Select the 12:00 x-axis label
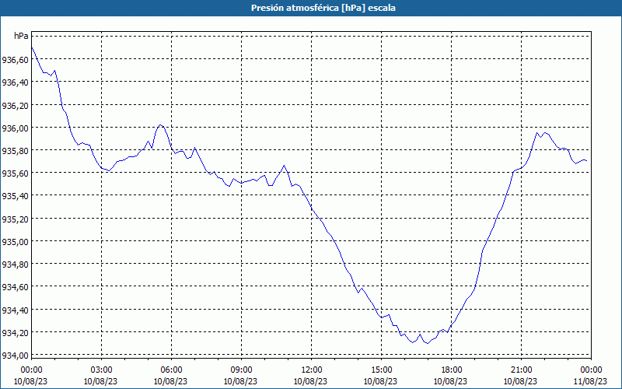 point(312,370)
